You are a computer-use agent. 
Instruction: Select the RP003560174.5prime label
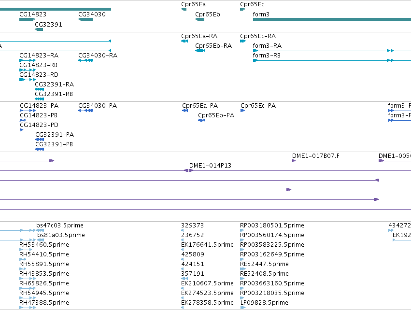point(272,235)
